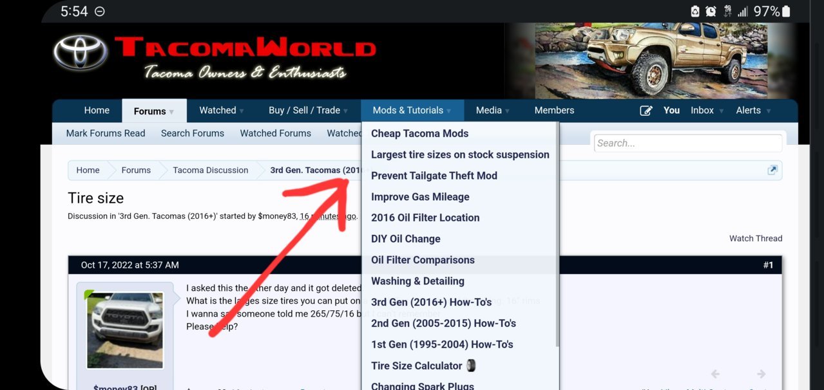Image resolution: width=824 pixels, height=390 pixels.
Task: Collapse the Mods & Tutorials dropdown arrow
Action: coord(448,111)
